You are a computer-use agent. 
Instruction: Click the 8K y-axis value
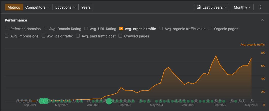pyautogui.click(x=263, y=53)
